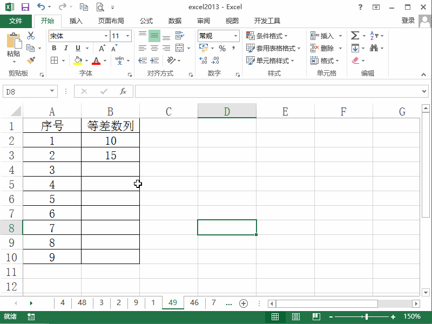Select worksheet tab labeled 46
The height and width of the screenshot is (324, 432).
point(194,303)
